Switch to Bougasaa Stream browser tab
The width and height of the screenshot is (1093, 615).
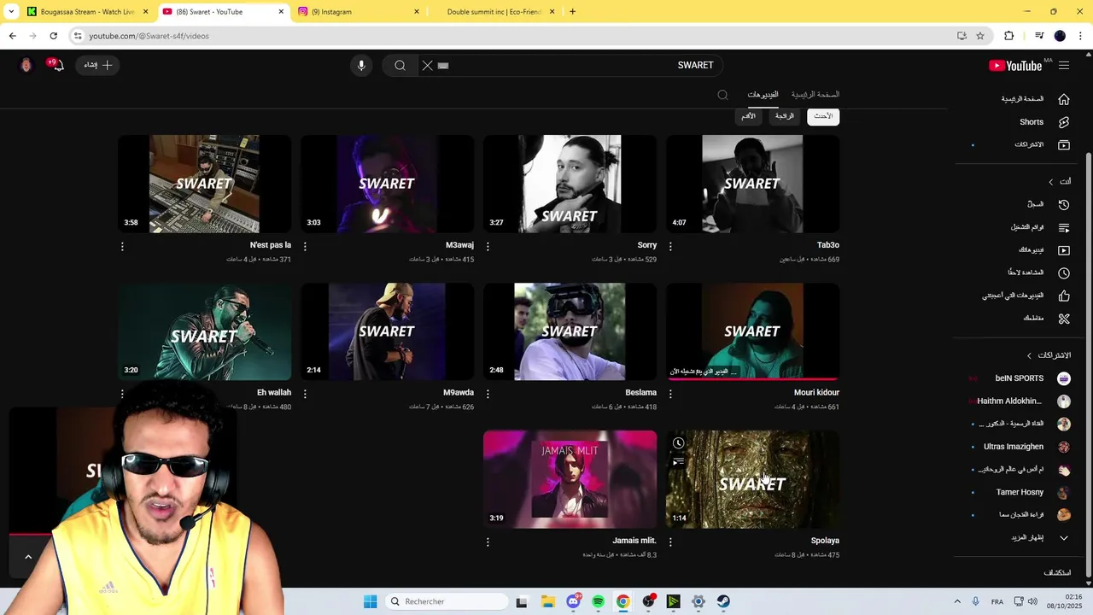[88, 12]
